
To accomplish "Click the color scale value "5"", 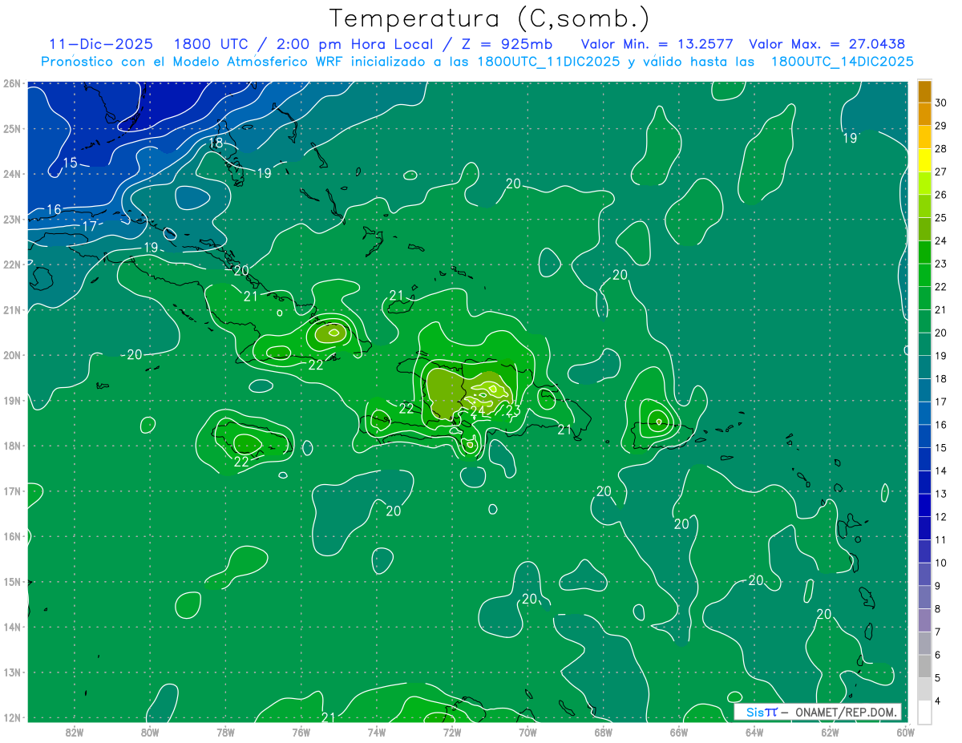I will [937, 678].
